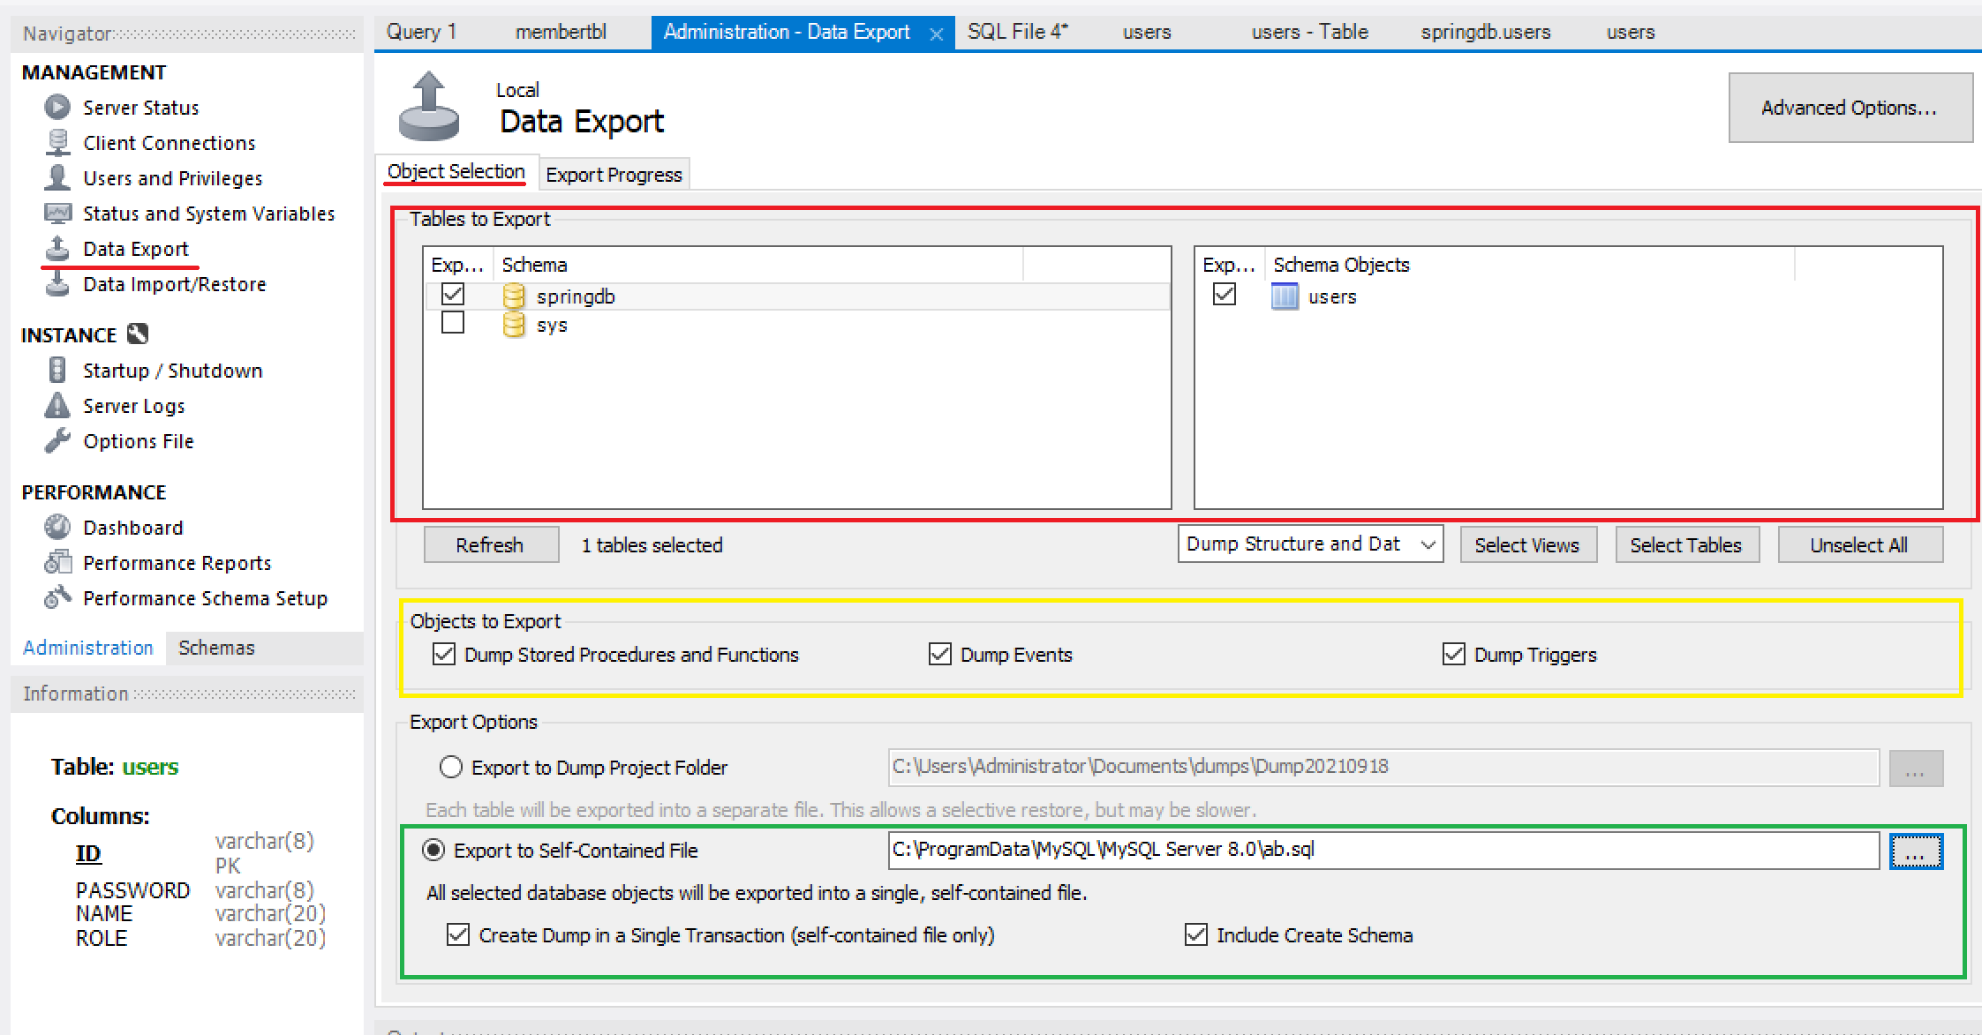Switch to the Export Progress tab

(614, 175)
